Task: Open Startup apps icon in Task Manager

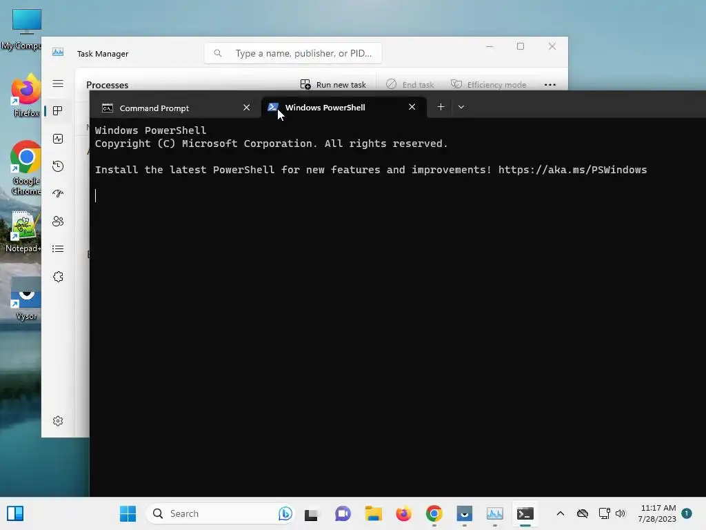Action: pos(58,194)
